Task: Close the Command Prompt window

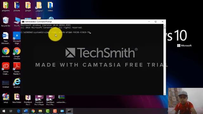Action: tap(162, 22)
